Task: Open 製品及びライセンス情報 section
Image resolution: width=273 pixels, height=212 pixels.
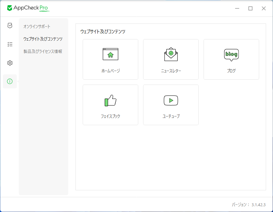Action: [43, 52]
